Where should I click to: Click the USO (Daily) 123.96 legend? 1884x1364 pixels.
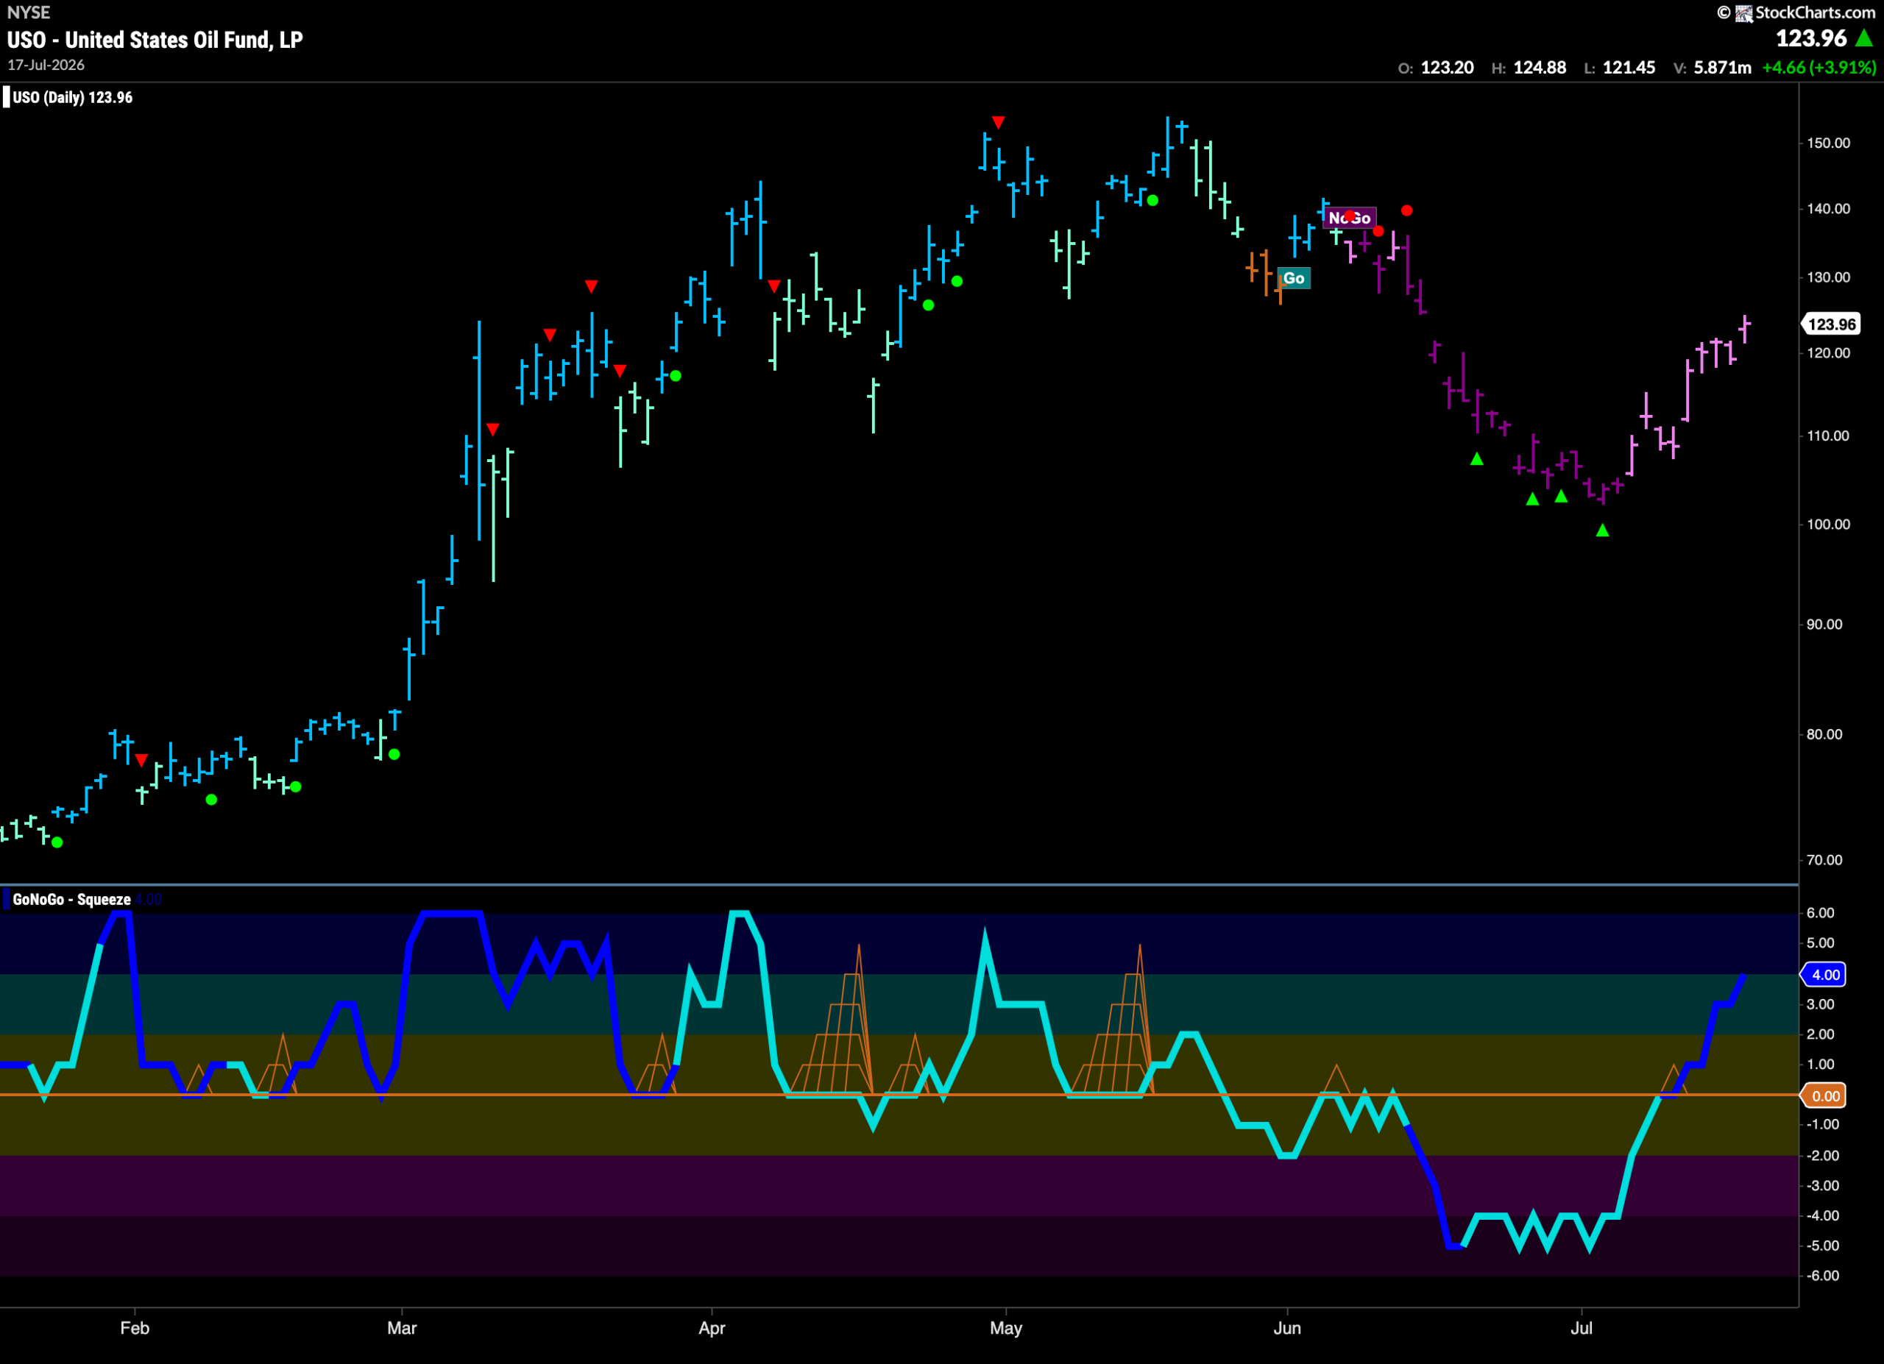[x=72, y=97]
